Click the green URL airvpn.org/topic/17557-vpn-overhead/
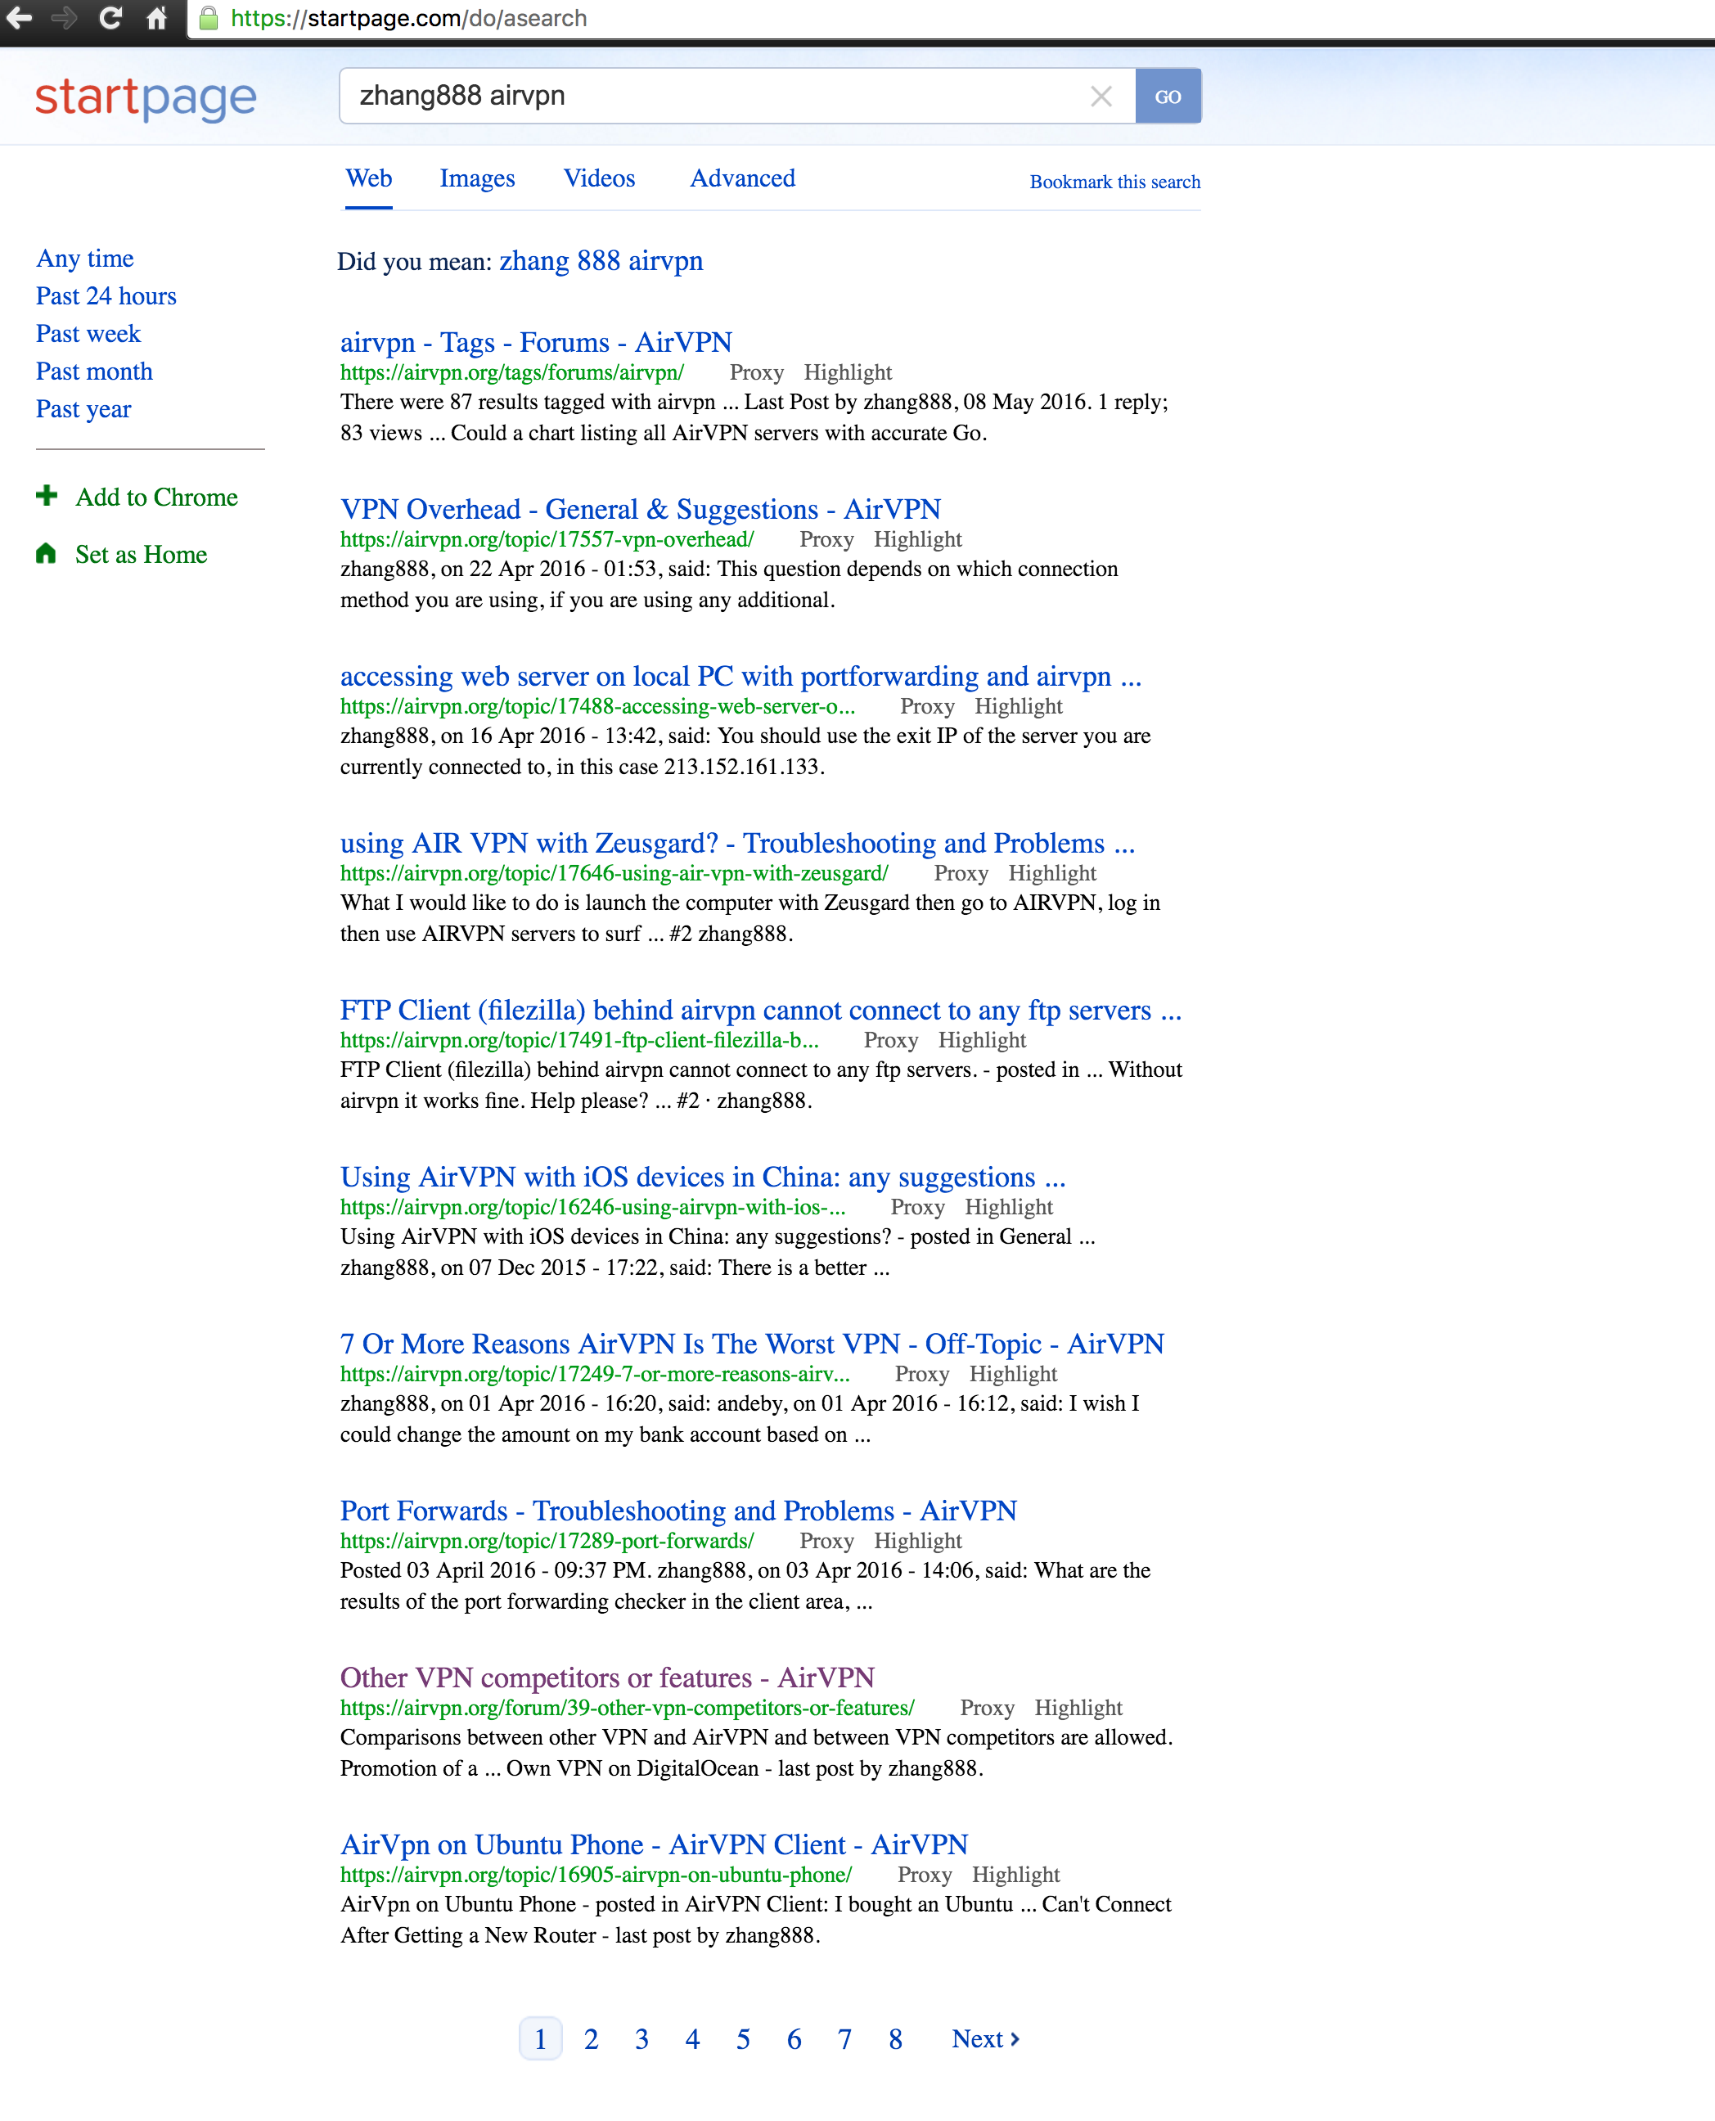Viewport: 1715px width, 2121px height. (x=547, y=539)
